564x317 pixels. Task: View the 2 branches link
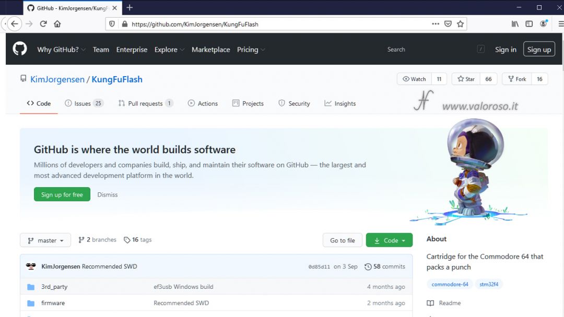pos(98,239)
